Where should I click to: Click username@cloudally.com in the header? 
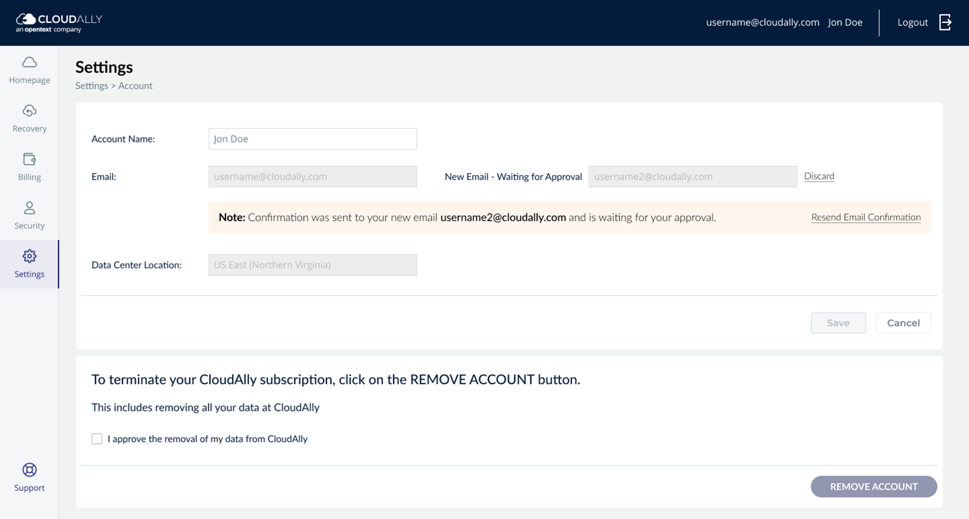point(763,22)
